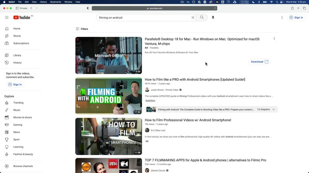Expand the 14 chapters chevron
The width and height of the screenshot is (309, 173).
(273, 109)
